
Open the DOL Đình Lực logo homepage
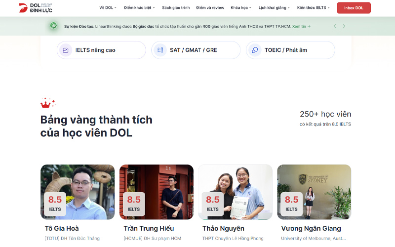pos(36,8)
